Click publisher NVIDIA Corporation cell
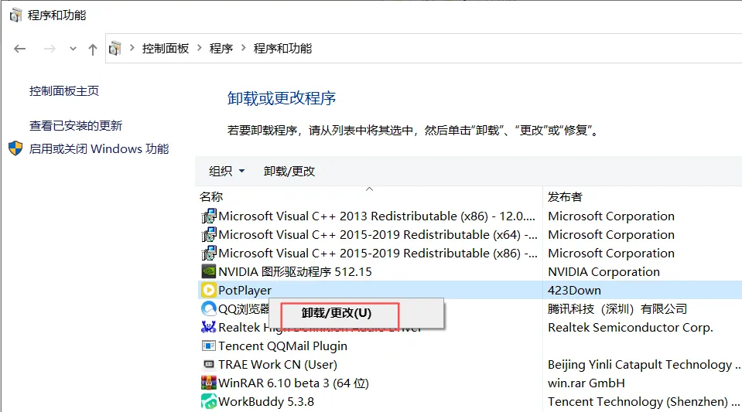 [604, 272]
